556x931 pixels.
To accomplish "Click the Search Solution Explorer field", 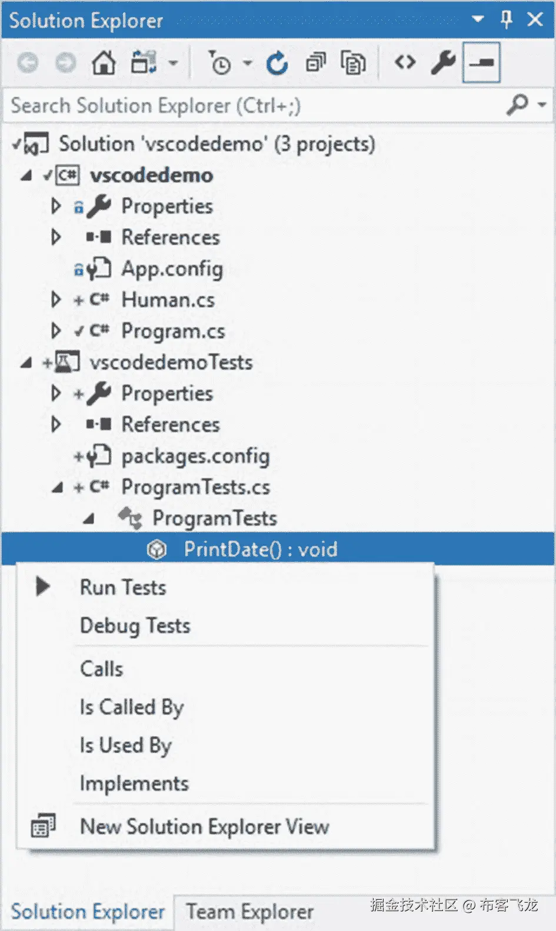I will coord(253,105).
